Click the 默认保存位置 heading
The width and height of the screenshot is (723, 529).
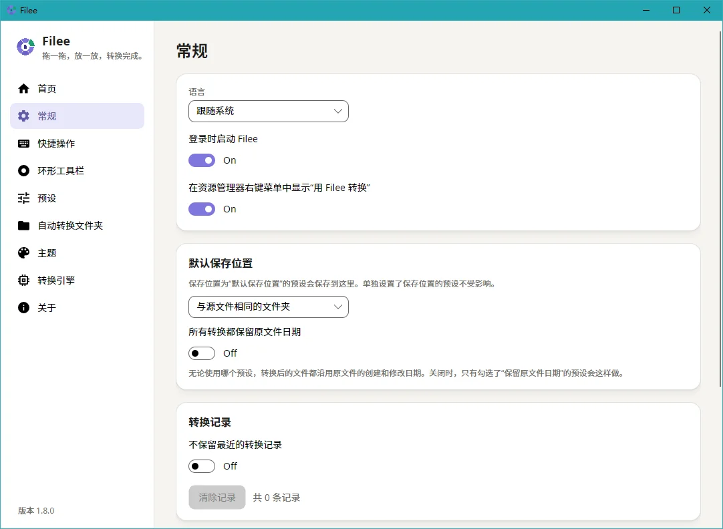(221, 264)
